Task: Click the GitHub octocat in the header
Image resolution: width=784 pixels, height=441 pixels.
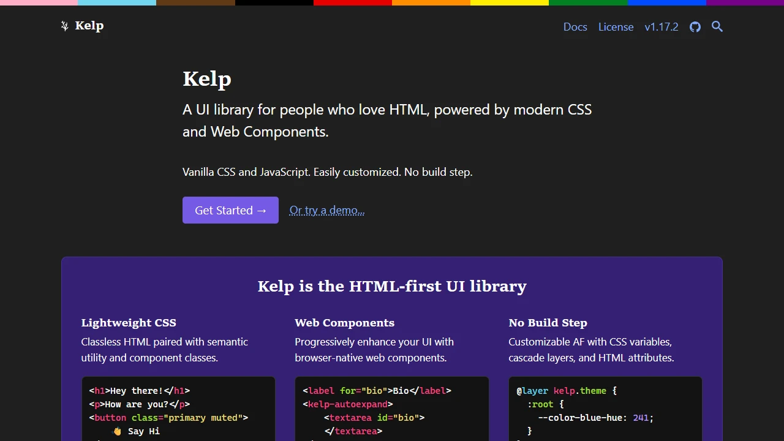Action: (x=695, y=27)
